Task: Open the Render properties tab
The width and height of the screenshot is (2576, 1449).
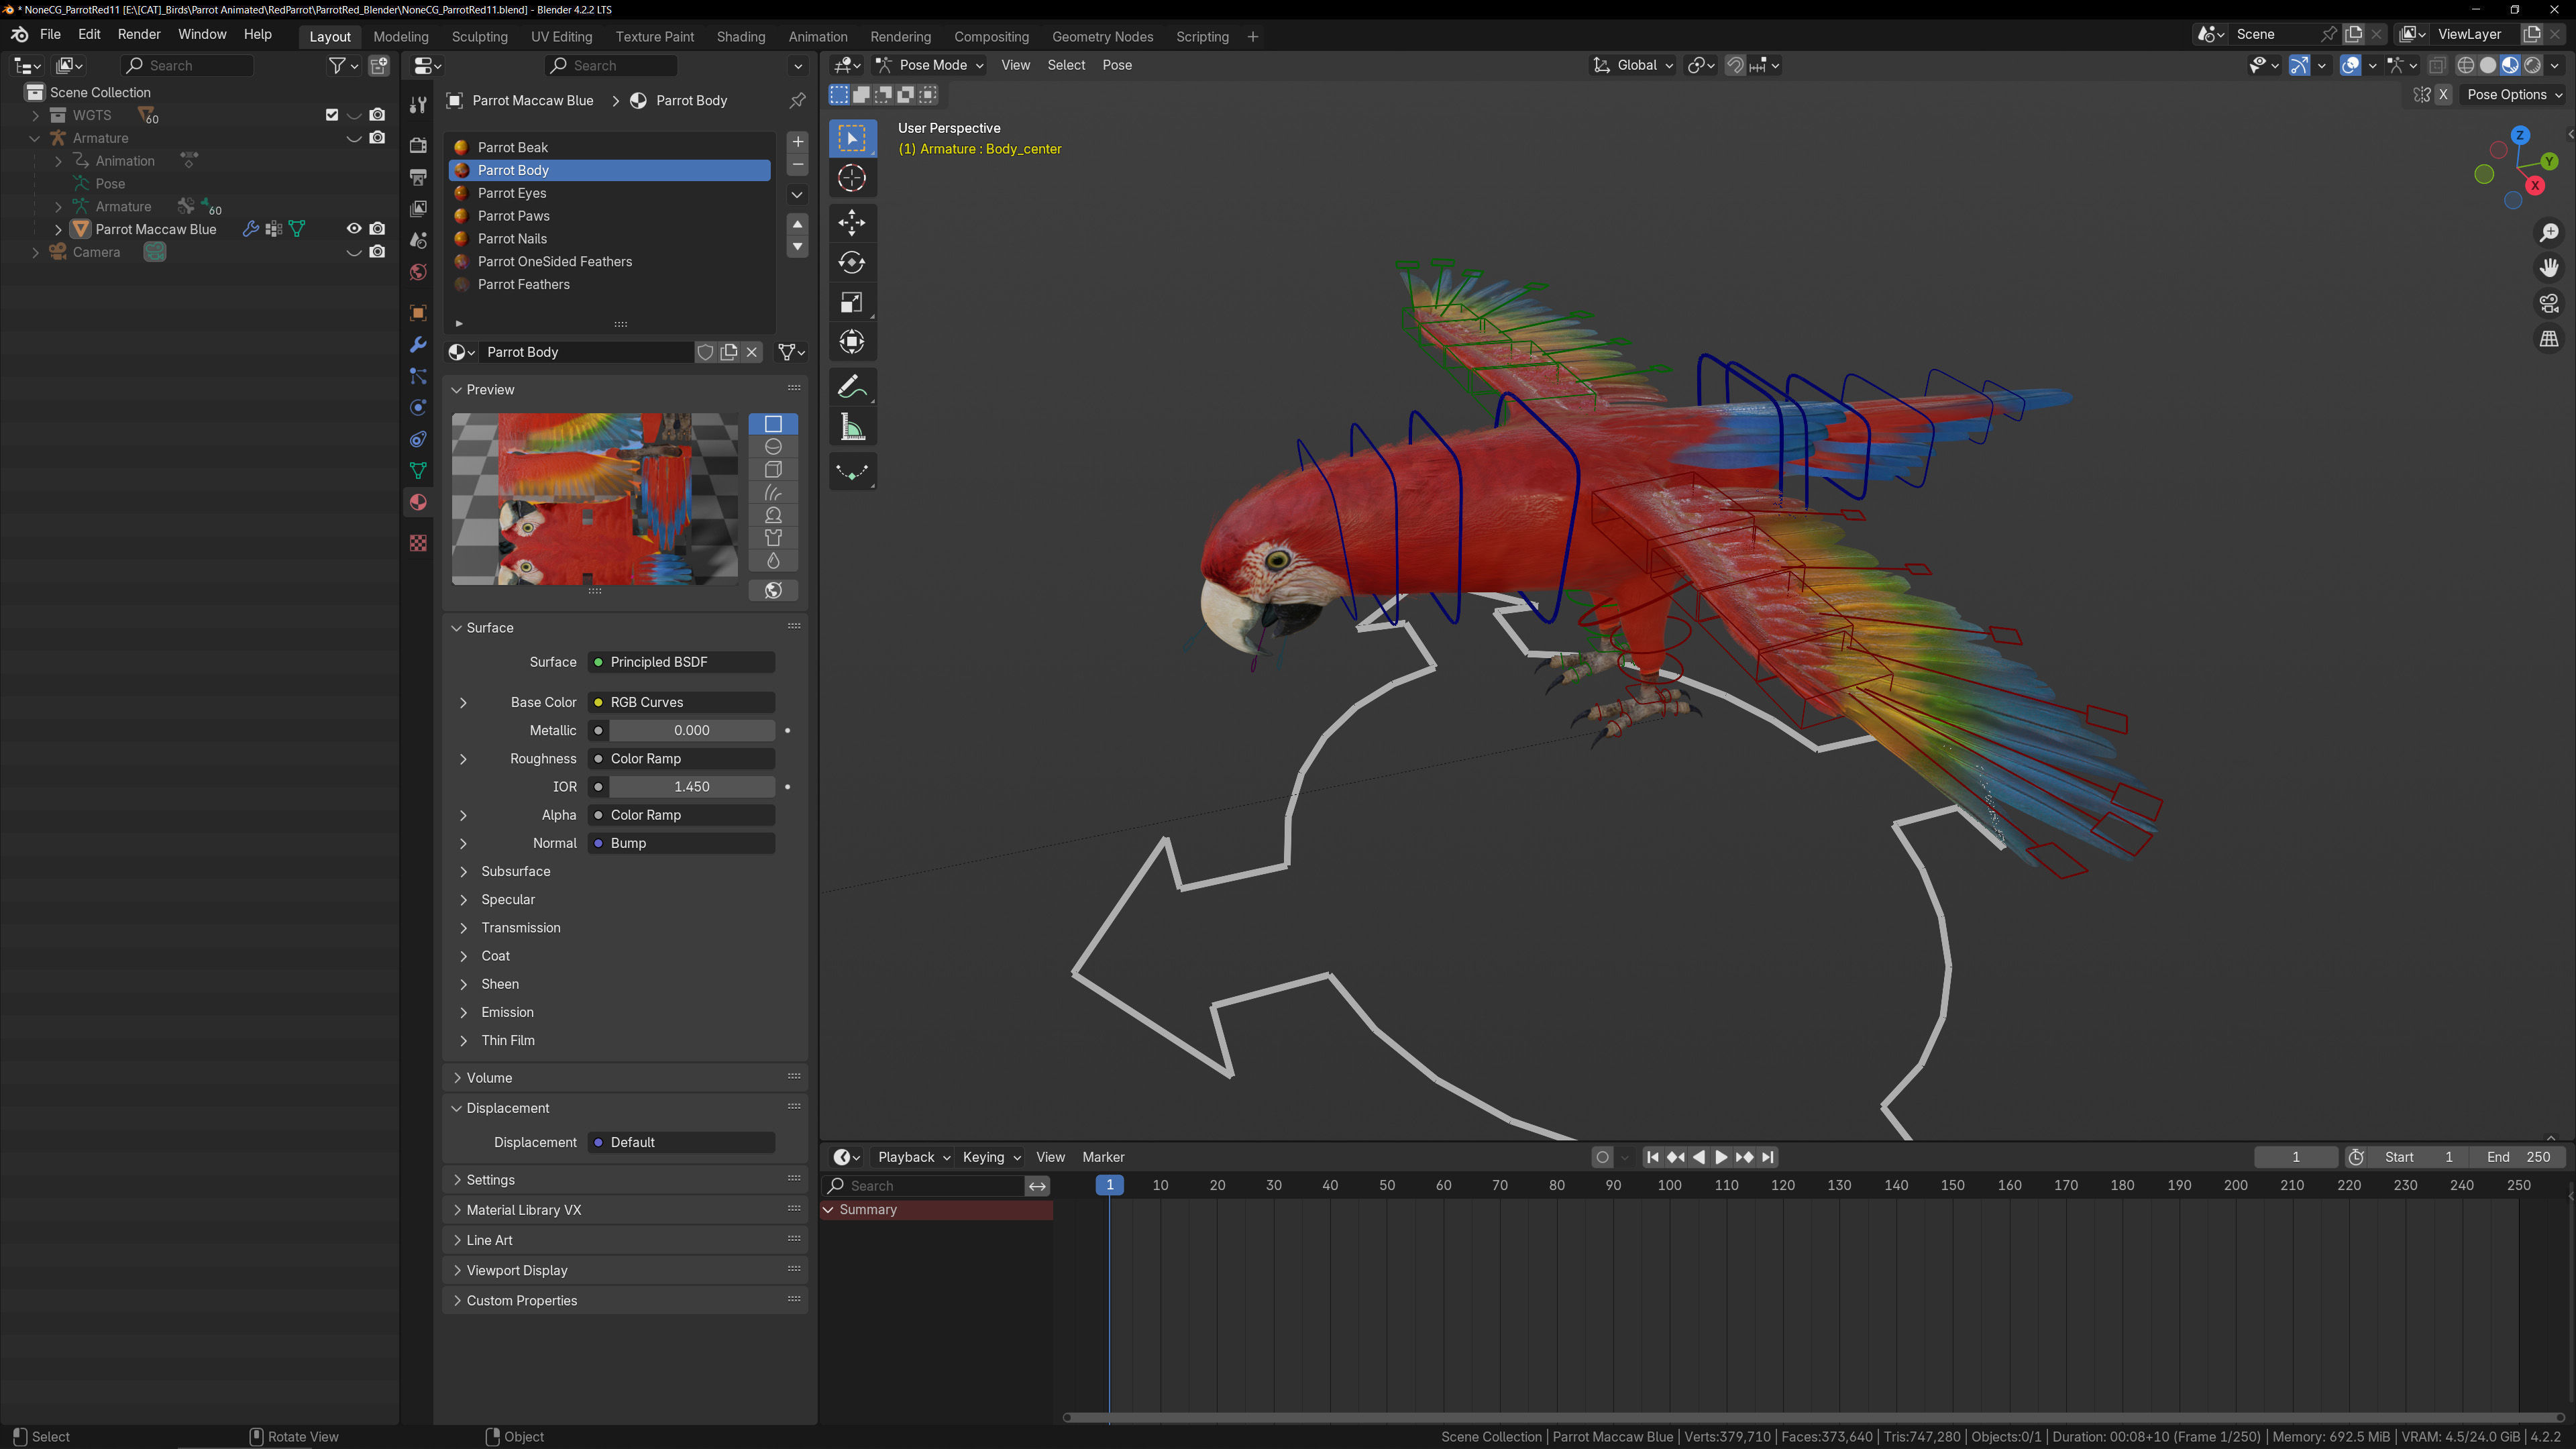Action: [x=418, y=145]
